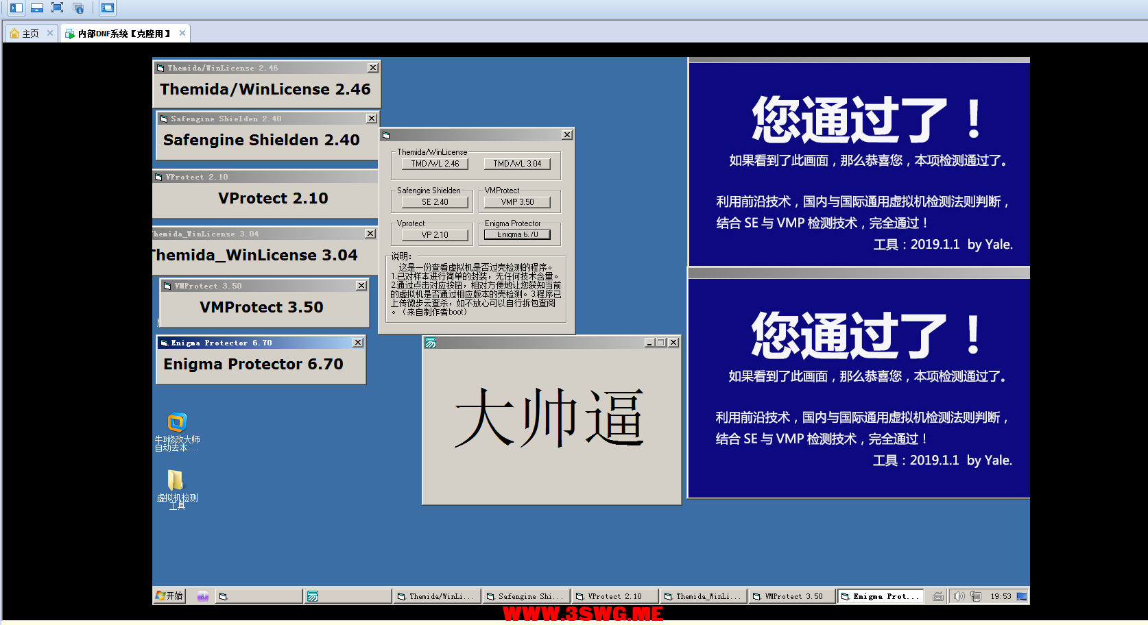Close the 主页 tab
The image size is (1148, 625).
tap(49, 33)
